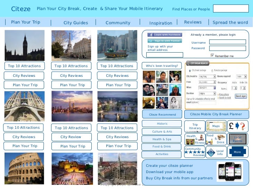Click the Download your mobile app text
The height and width of the screenshot is (189, 253).
click(x=170, y=172)
